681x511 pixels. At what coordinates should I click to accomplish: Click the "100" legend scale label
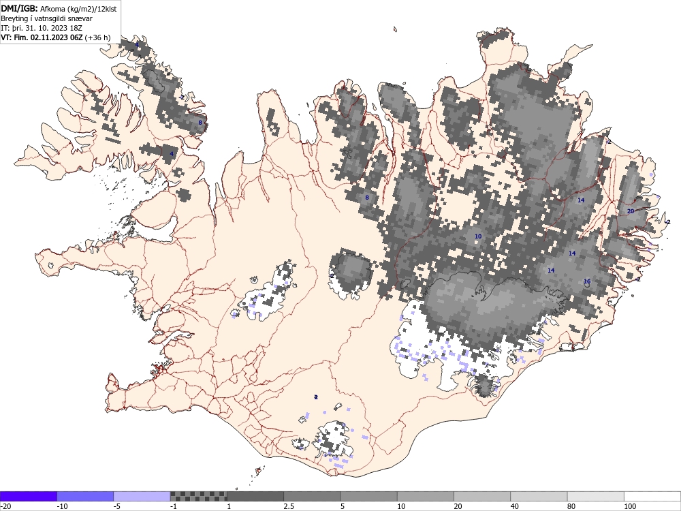click(630, 506)
